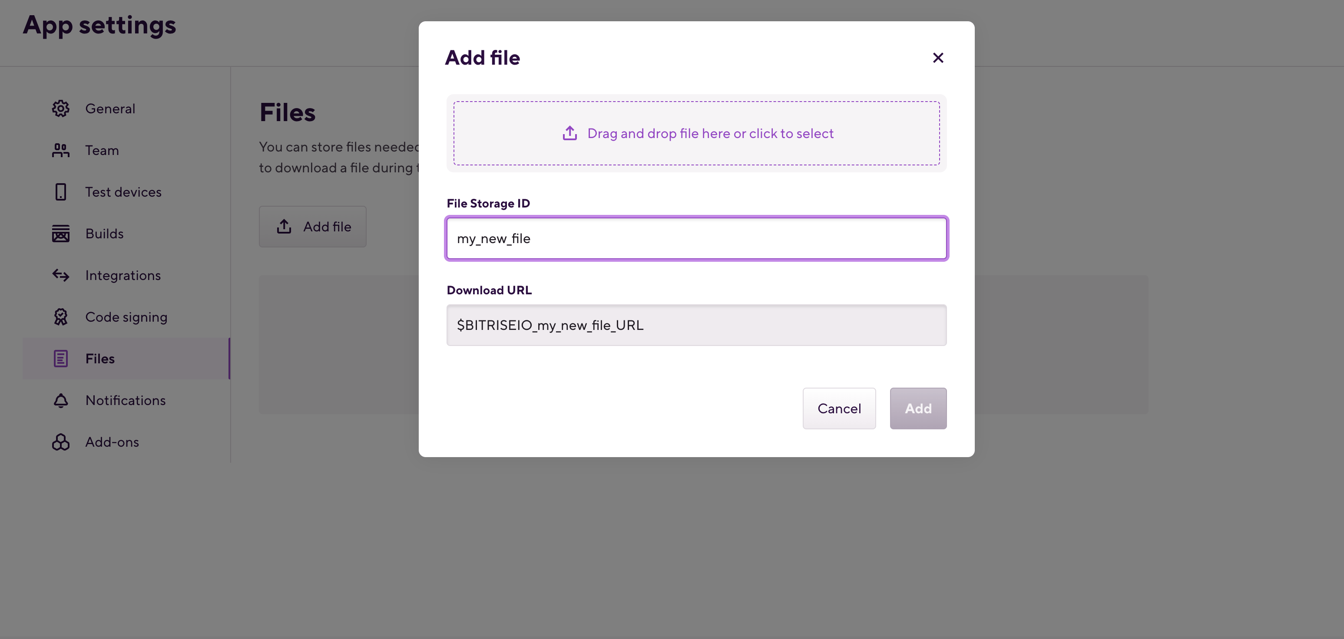Click the Add-ons icon in sidebar
The width and height of the screenshot is (1344, 639).
[x=60, y=442]
